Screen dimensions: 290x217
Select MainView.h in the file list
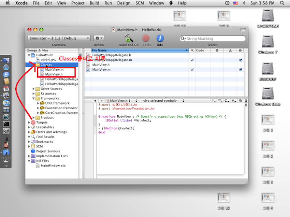tap(101, 65)
